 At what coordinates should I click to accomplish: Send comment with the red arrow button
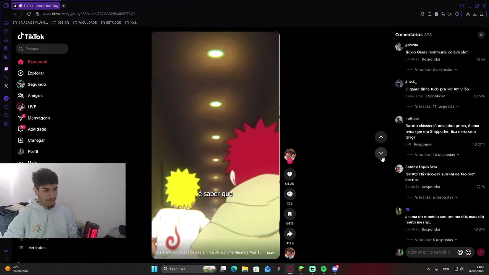pyautogui.click(x=481, y=252)
